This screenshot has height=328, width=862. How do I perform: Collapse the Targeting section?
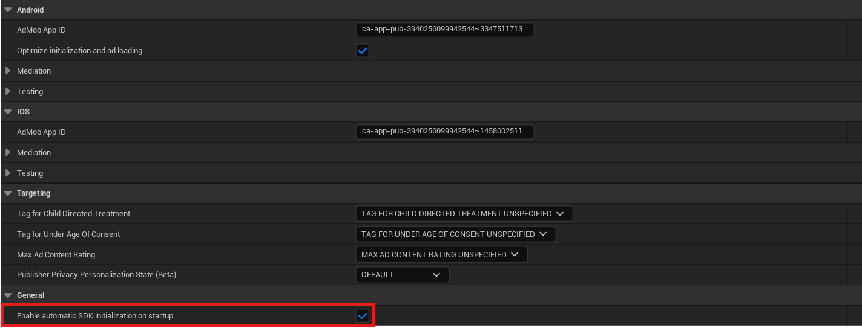(x=8, y=193)
